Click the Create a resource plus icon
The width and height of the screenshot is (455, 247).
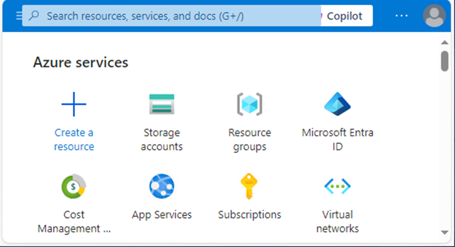pos(74,104)
